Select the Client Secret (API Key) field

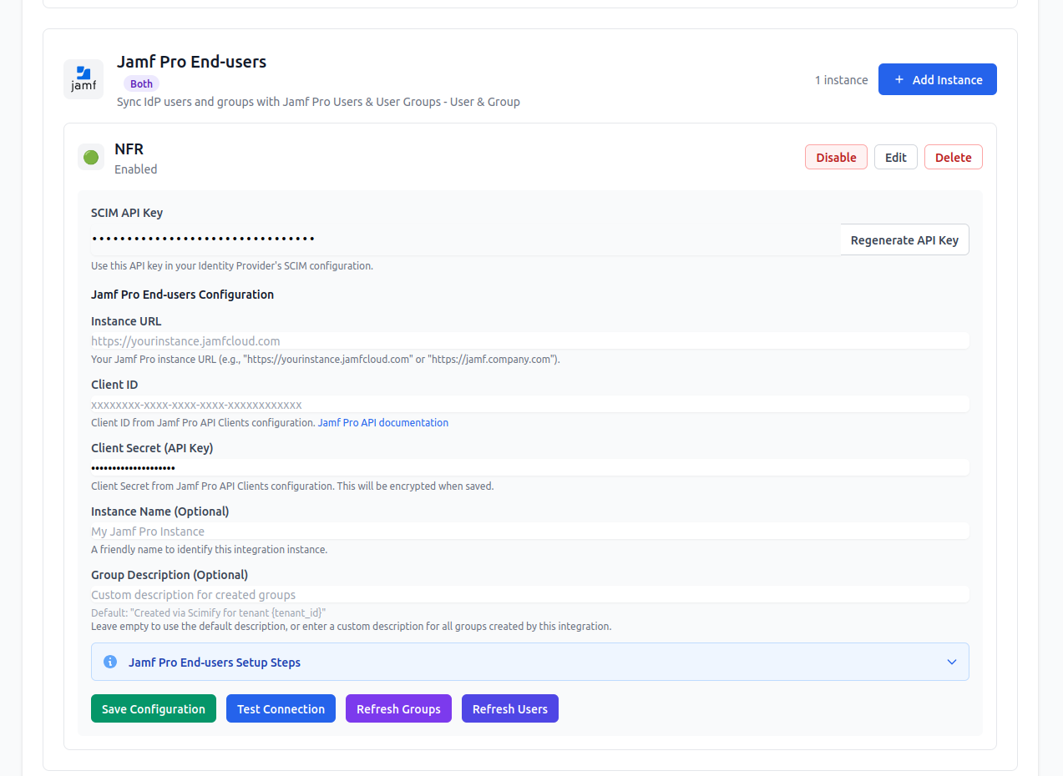tap(529, 467)
